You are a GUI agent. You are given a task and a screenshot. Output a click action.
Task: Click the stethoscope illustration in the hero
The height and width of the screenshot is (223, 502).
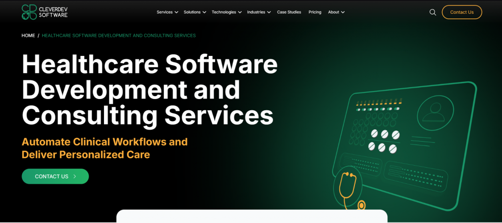click(349, 189)
